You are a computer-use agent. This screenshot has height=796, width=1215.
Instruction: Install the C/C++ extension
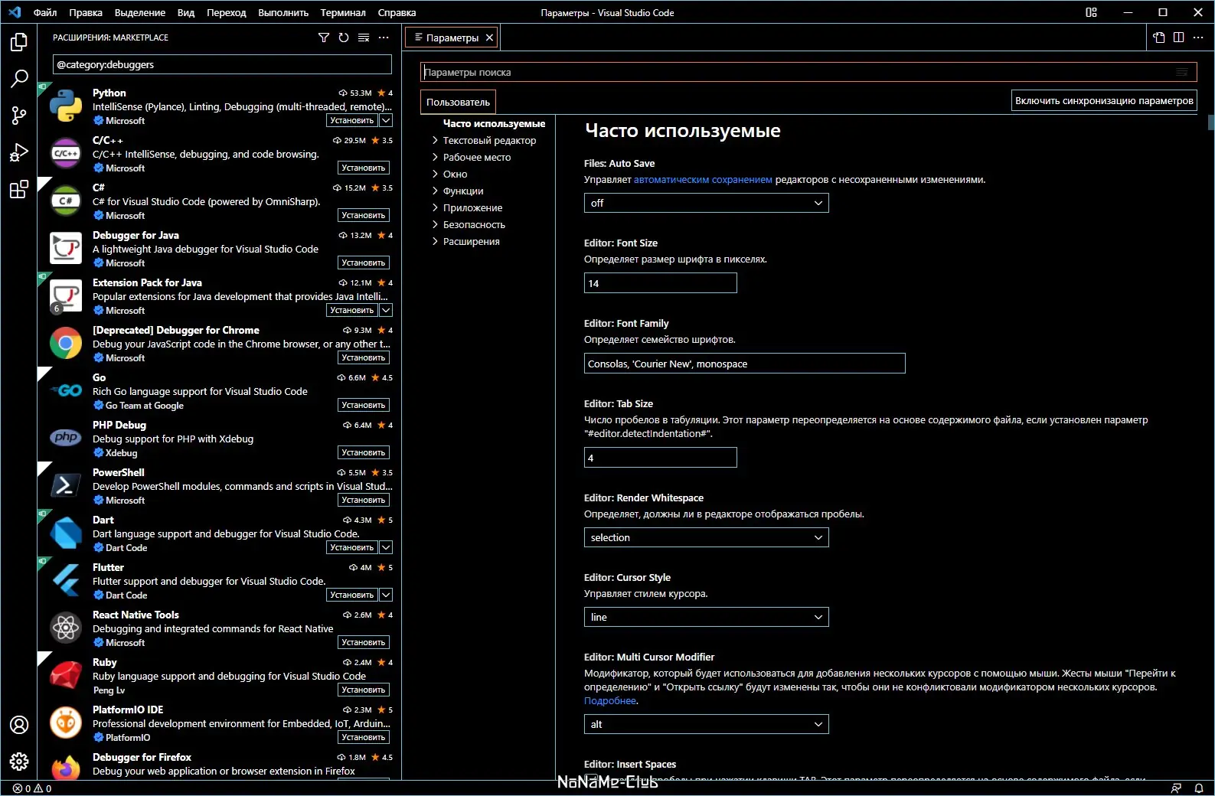pyautogui.click(x=364, y=168)
